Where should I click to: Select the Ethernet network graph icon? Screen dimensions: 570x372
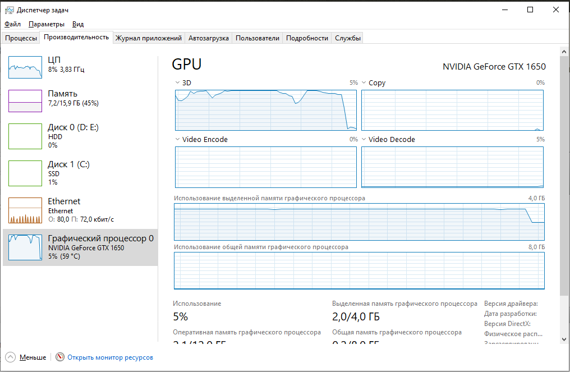[25, 210]
